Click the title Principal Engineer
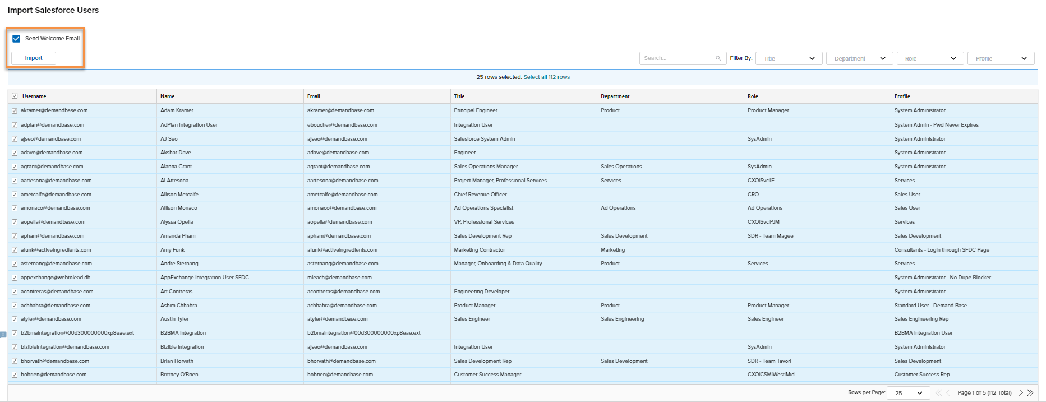The height and width of the screenshot is (402, 1046). pos(476,110)
